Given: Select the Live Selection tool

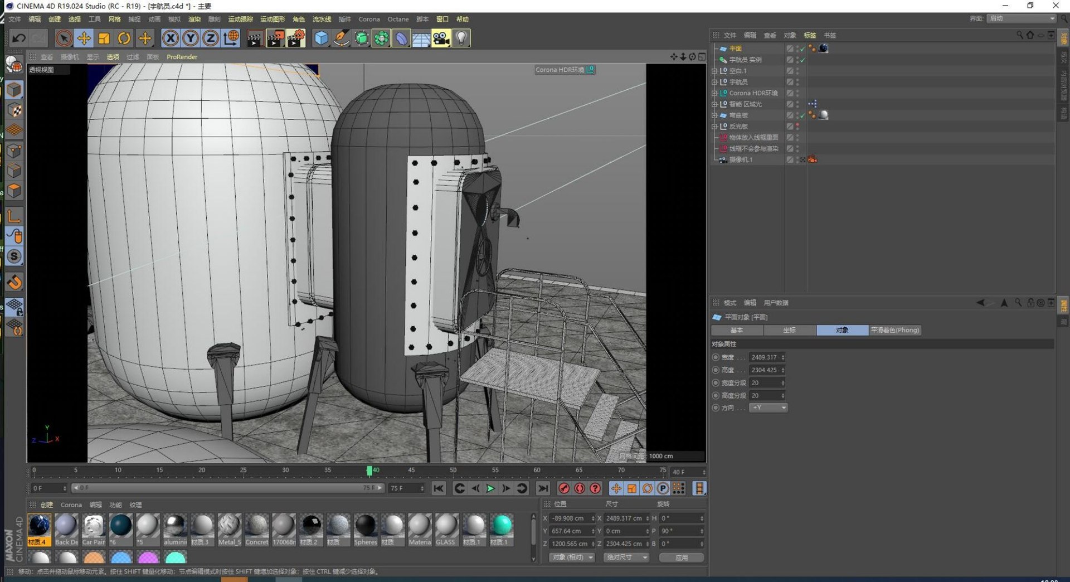Looking at the screenshot, I should pyautogui.click(x=64, y=38).
